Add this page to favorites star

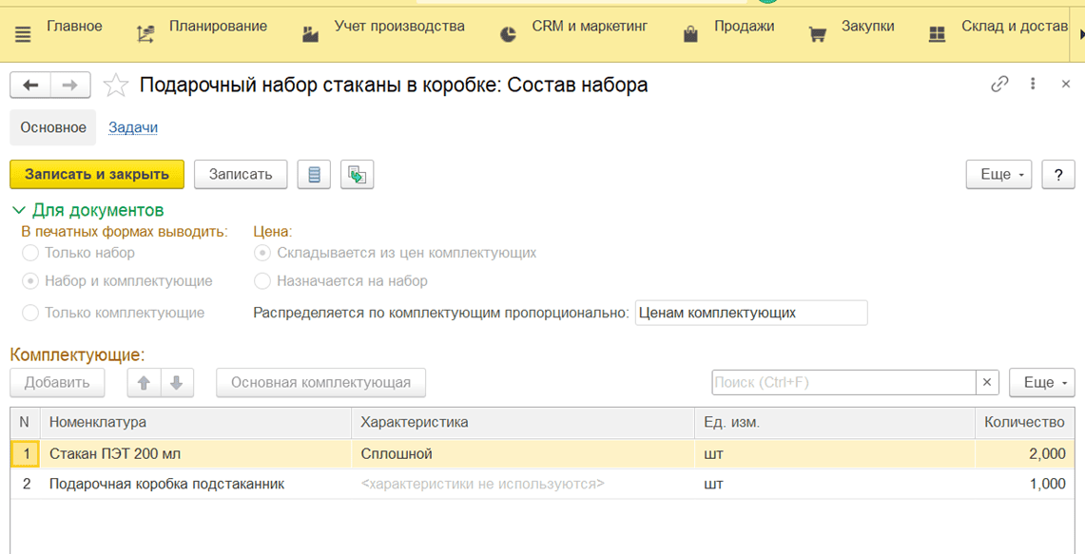tap(116, 86)
